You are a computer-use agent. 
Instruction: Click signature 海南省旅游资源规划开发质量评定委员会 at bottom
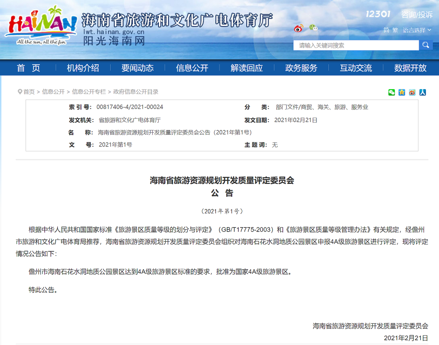pos(370,326)
